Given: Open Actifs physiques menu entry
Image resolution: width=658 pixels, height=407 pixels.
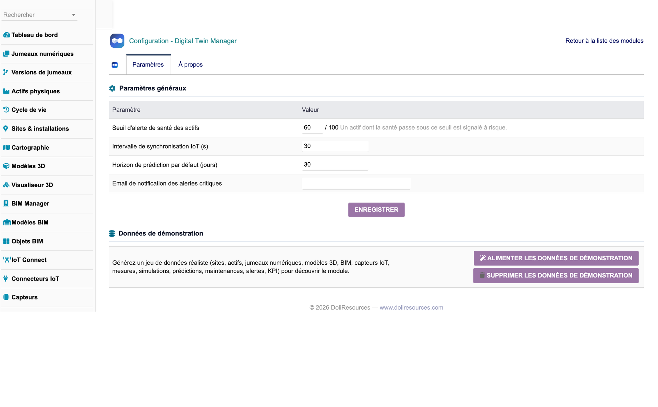Looking at the screenshot, I should pos(36,91).
